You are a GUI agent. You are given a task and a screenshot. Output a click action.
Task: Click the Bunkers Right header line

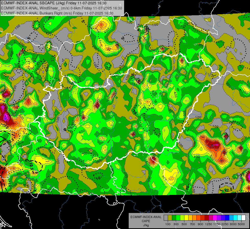[57, 13]
